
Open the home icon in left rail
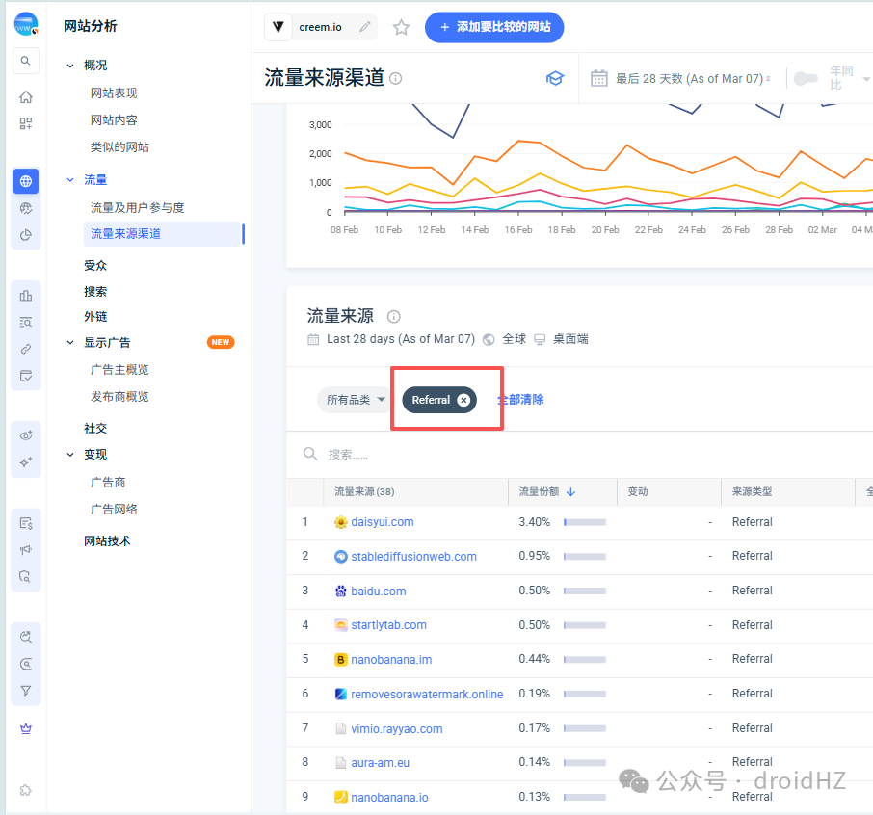(x=26, y=97)
